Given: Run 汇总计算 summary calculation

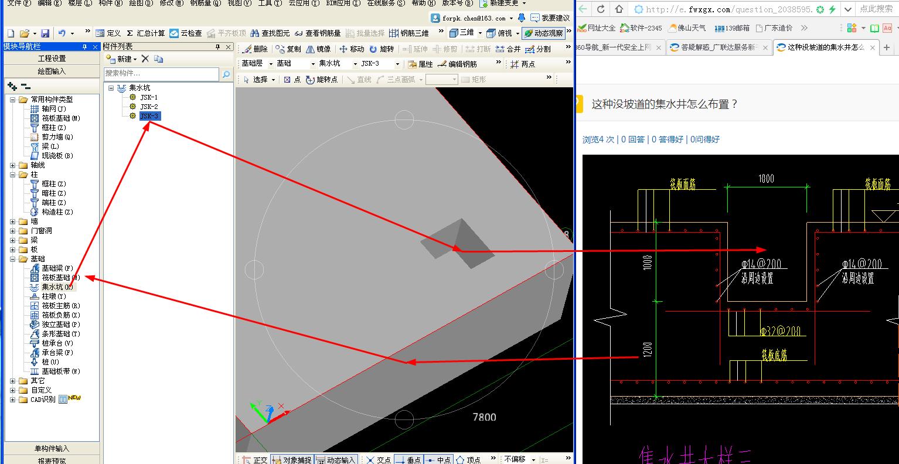Looking at the screenshot, I should (146, 33).
